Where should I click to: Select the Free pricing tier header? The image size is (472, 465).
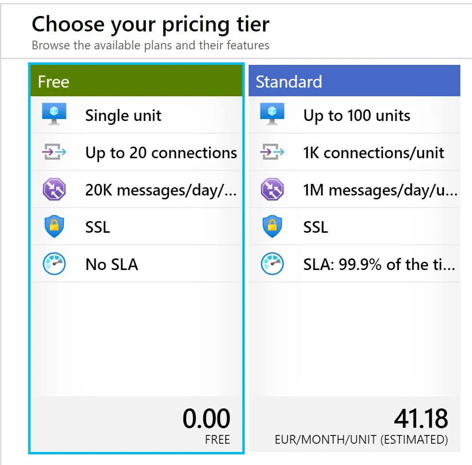(x=136, y=81)
